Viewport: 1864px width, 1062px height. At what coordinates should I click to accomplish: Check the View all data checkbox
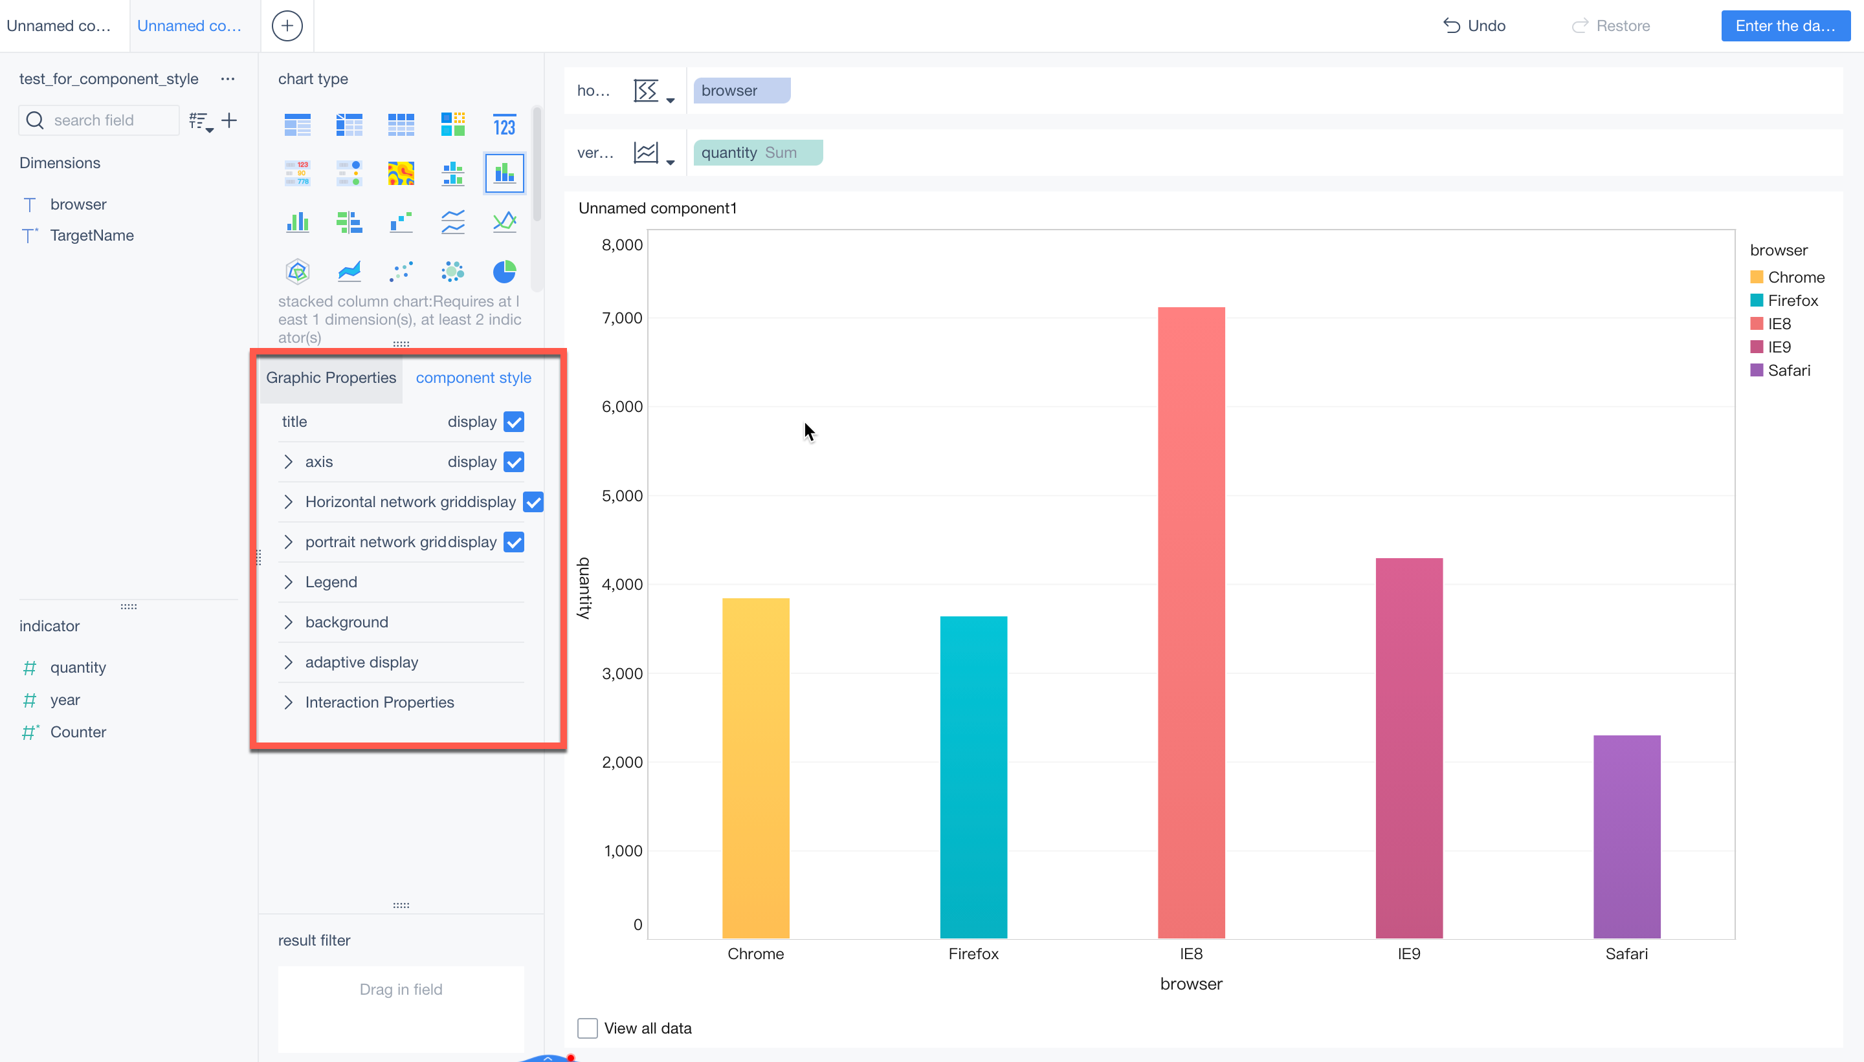(x=587, y=1028)
